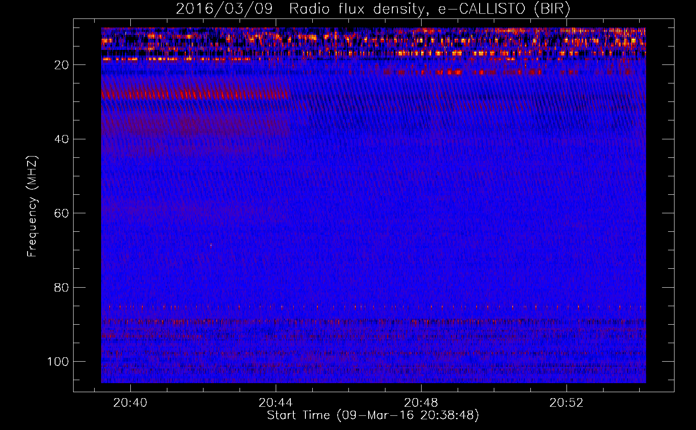Screen dimensions: 696x430
Task: Click the frequency tick label "80"
Action: pyautogui.click(x=62, y=287)
